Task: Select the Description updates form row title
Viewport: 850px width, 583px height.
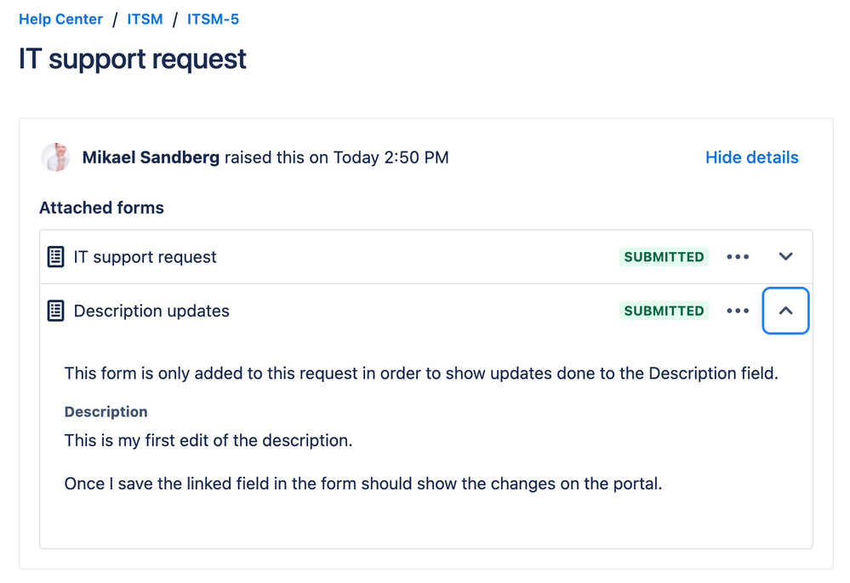Action: (x=151, y=311)
